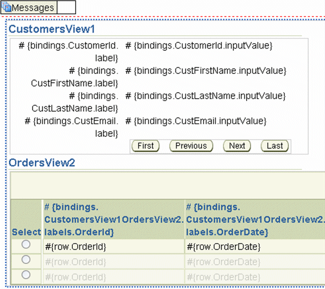The image size is (325, 289).
Task: Click the labels.OrderDate column header
Action: 255,220
